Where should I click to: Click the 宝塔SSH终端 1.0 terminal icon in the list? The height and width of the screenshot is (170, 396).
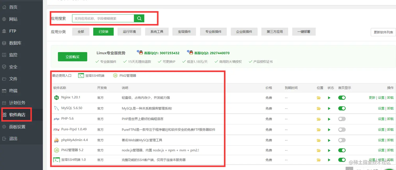point(56,160)
